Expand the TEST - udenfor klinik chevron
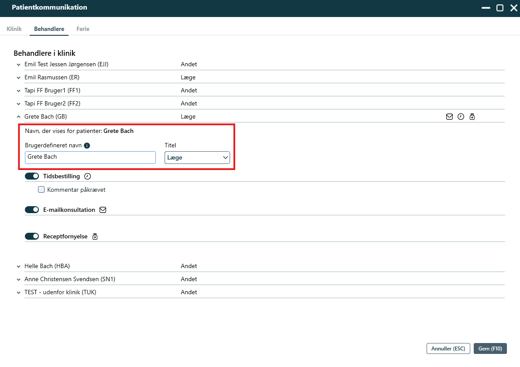The height and width of the screenshot is (367, 520). (x=19, y=292)
